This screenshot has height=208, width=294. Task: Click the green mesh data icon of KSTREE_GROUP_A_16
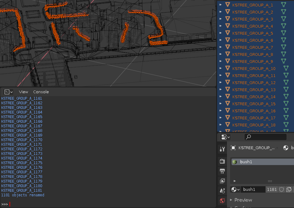coord(286,111)
